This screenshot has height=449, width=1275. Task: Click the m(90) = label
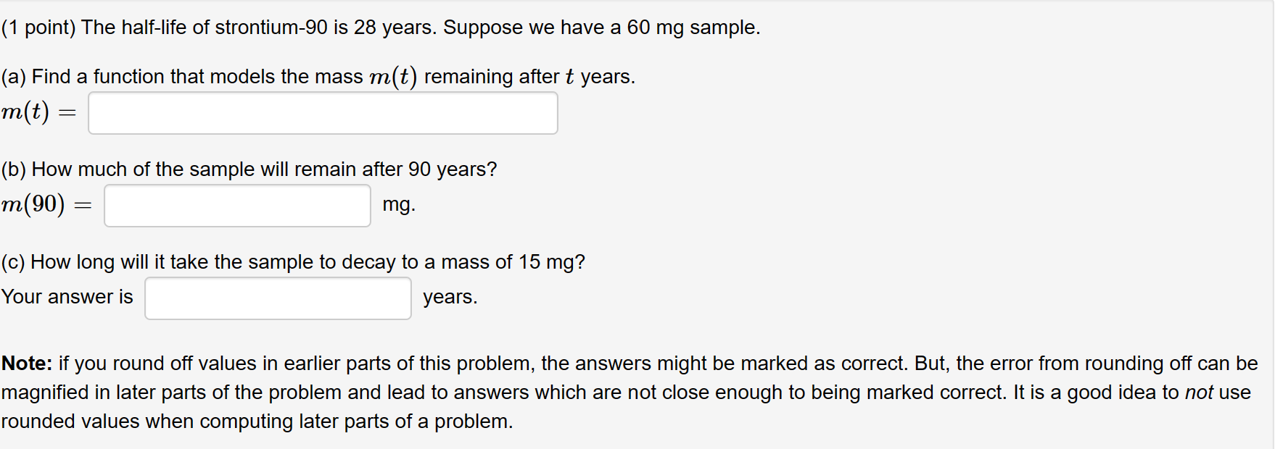[47, 205]
